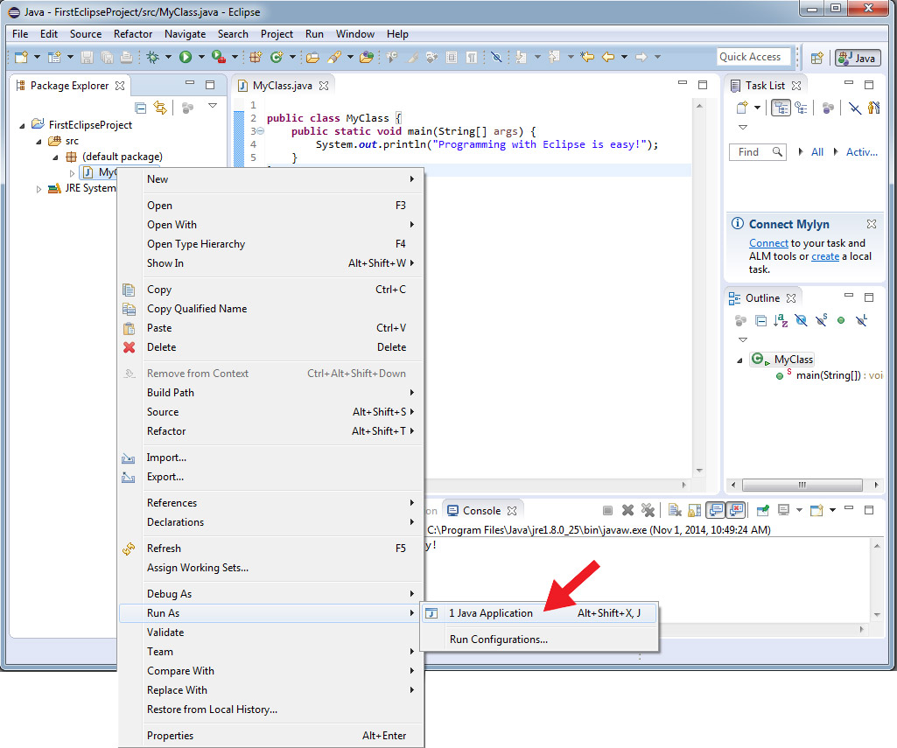Open Search using the flashlight toolbar icon
897x748 pixels.
pos(335,58)
